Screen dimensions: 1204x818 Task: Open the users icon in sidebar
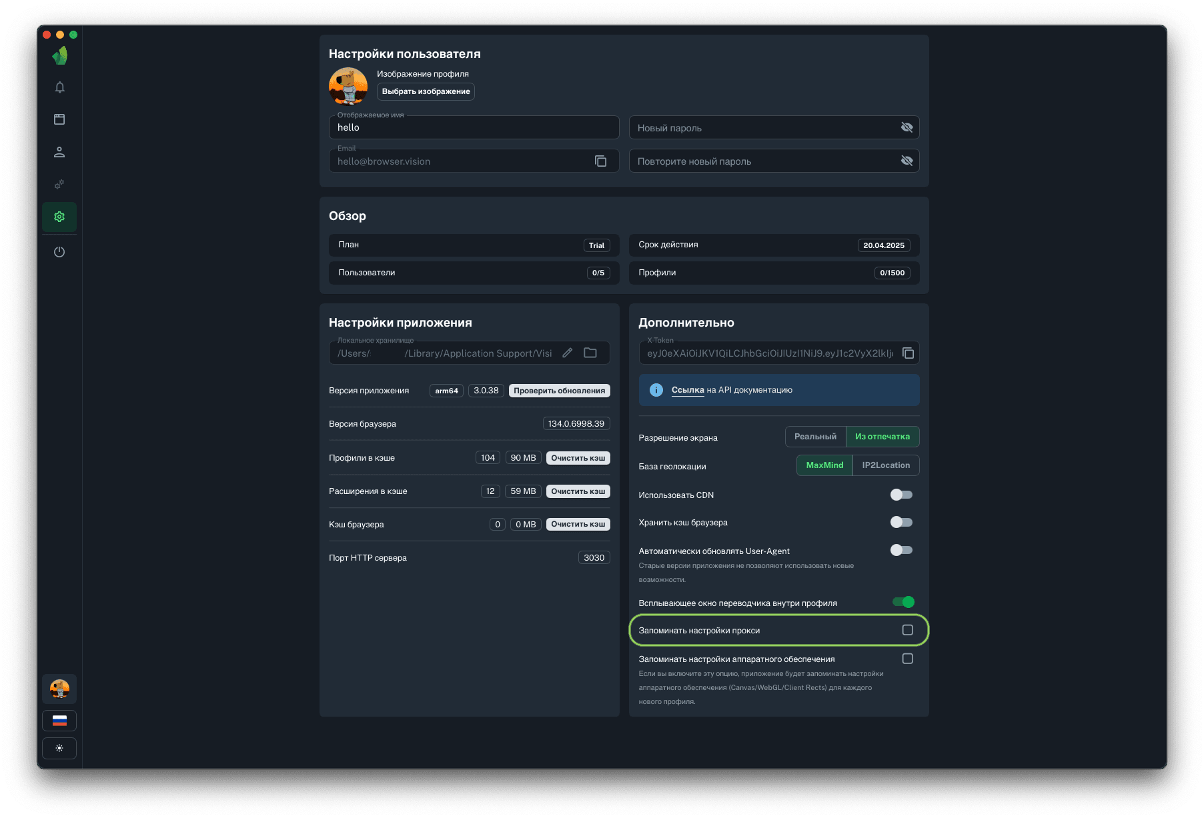[x=59, y=152]
